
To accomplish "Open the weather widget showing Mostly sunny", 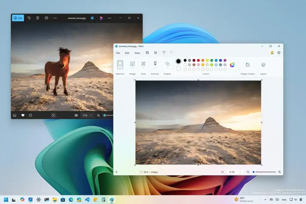I will point(243,200).
